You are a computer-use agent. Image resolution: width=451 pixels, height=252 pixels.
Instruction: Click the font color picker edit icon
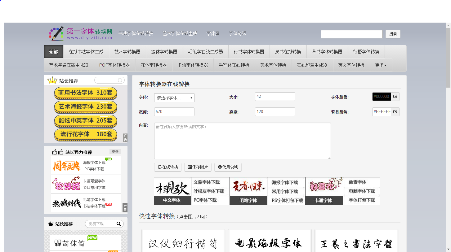coord(395,97)
